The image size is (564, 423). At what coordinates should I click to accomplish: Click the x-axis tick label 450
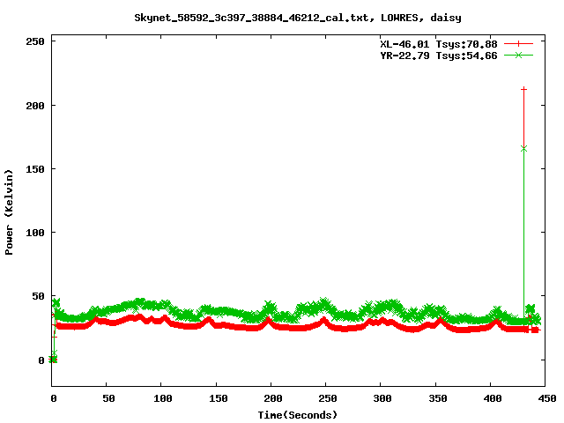pyautogui.click(x=546, y=398)
